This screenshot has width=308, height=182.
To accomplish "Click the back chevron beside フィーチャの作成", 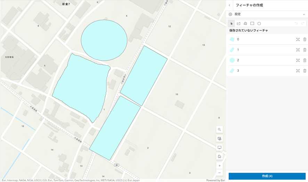I will pos(229,5).
